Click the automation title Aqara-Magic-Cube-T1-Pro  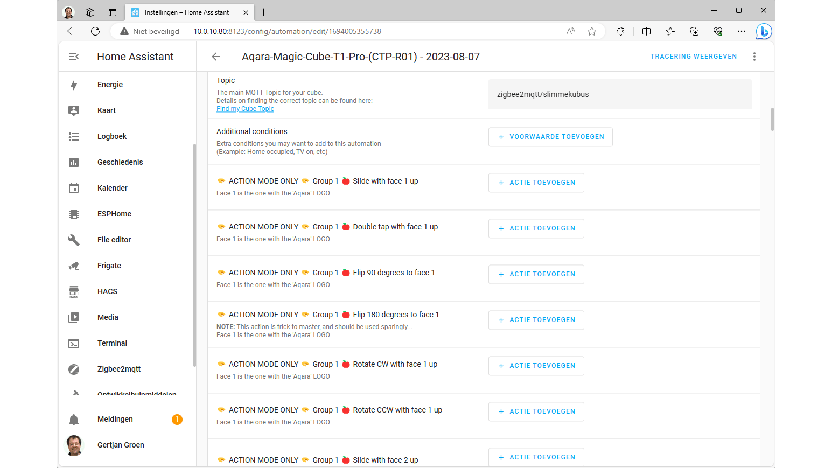pos(361,57)
